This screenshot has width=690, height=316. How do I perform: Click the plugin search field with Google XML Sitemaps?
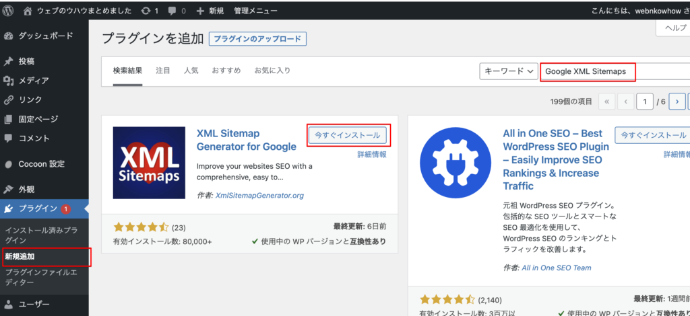tap(615, 71)
